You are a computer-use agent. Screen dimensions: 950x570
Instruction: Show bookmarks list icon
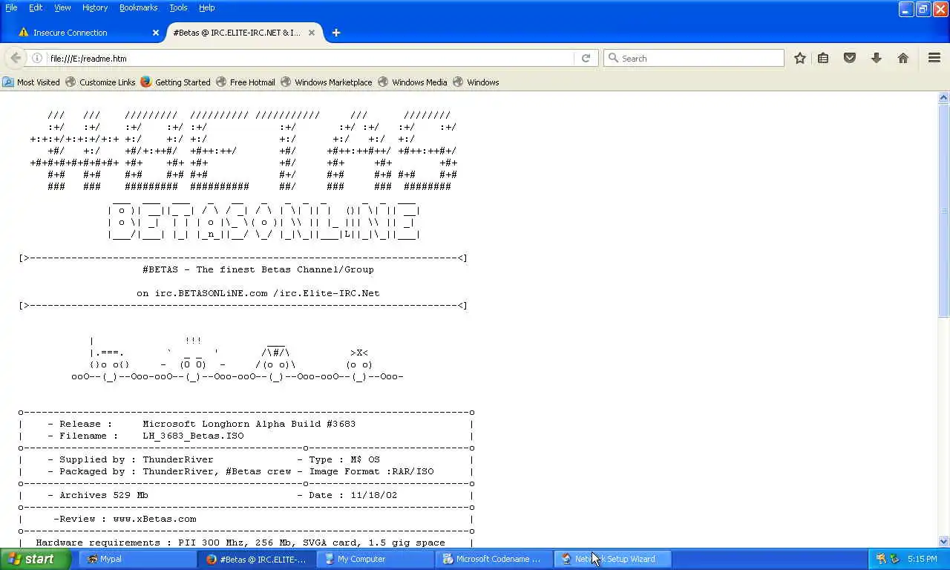823,58
